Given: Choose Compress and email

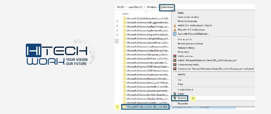Looking at the screenshot, I should pos(189,65).
